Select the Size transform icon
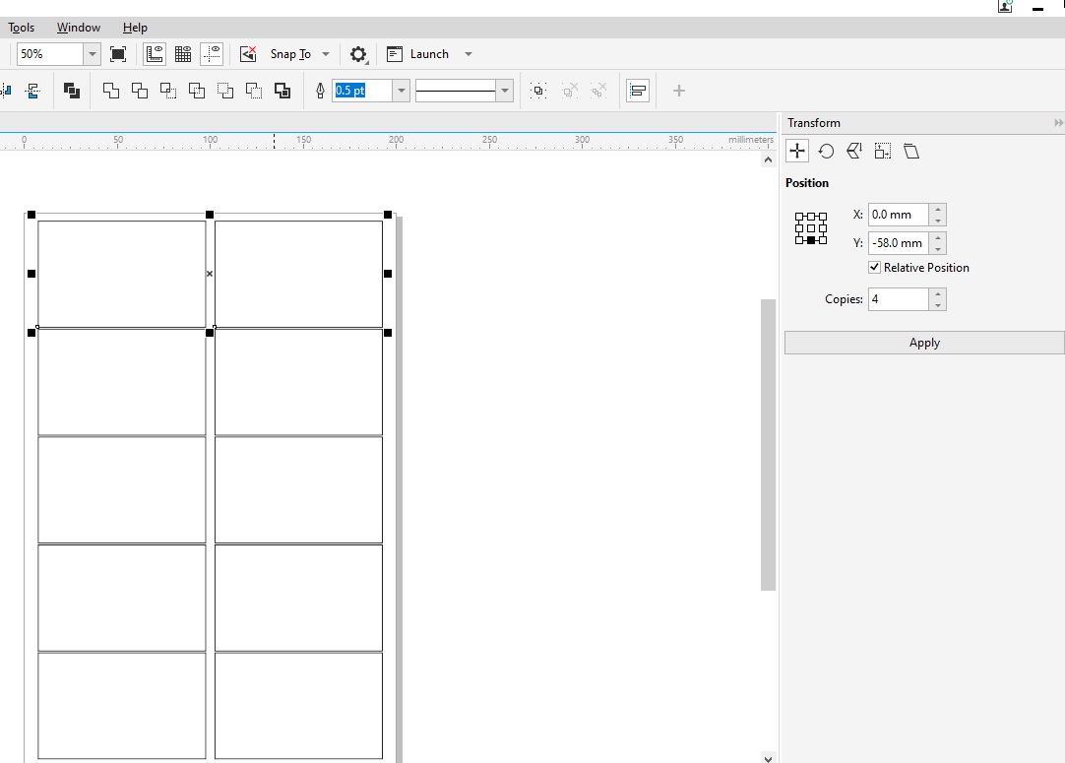This screenshot has width=1065, height=763. coord(882,151)
